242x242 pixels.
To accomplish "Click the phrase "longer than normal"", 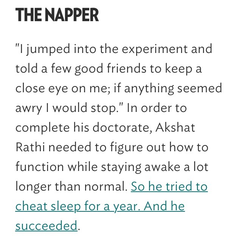I will pos(70,187).
